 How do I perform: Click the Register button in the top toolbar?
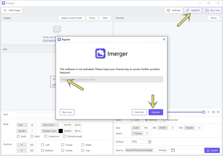(193, 10)
